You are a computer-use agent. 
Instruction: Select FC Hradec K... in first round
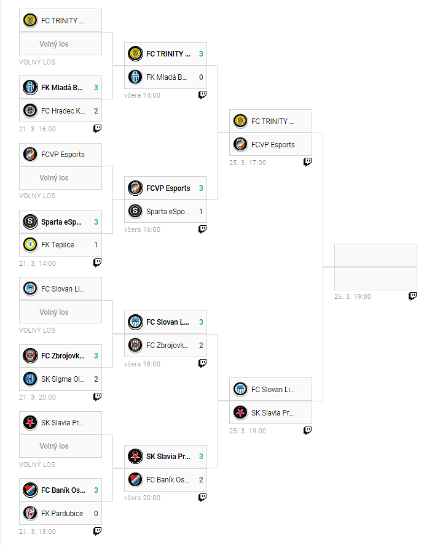pos(61,111)
